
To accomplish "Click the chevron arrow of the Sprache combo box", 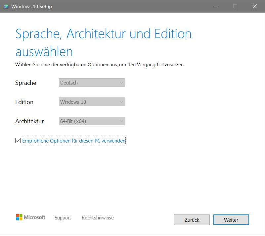I will 121,83.
